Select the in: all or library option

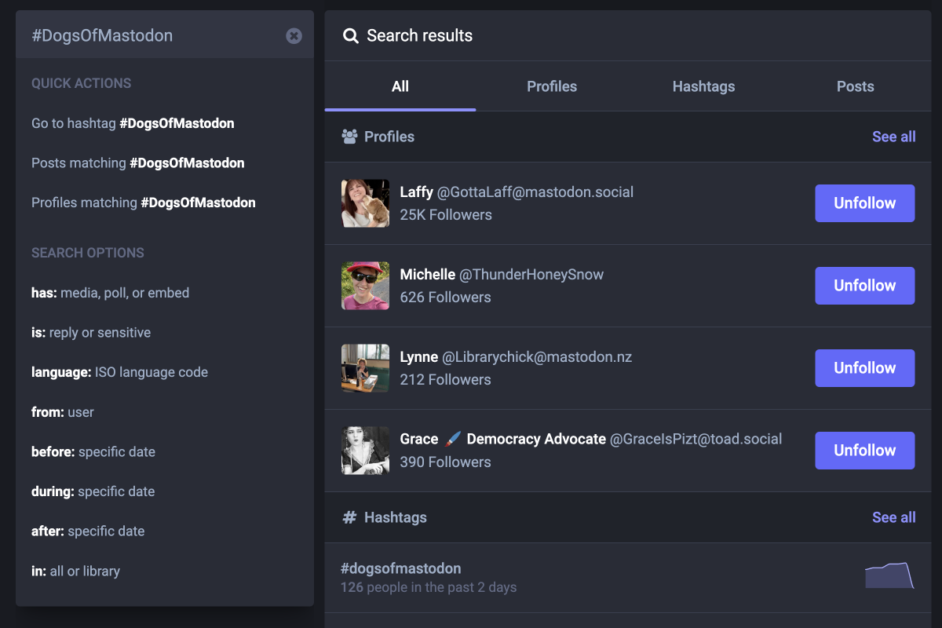(x=76, y=571)
